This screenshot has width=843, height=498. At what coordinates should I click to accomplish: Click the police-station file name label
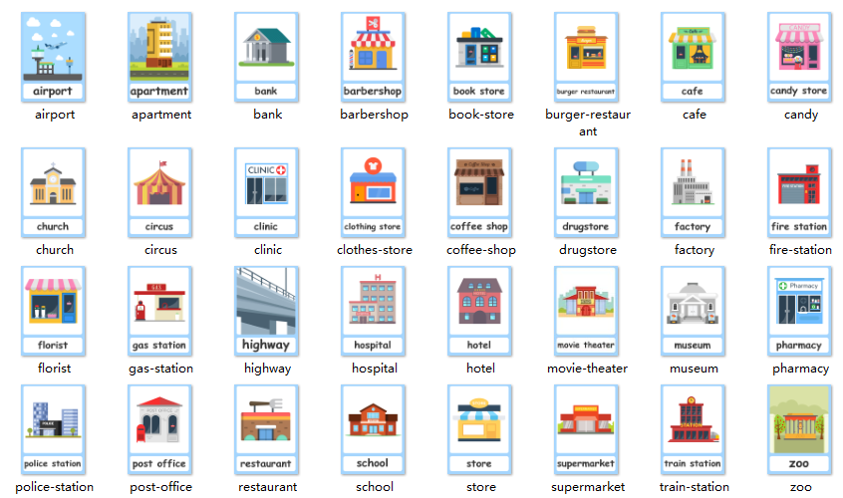coord(54,487)
